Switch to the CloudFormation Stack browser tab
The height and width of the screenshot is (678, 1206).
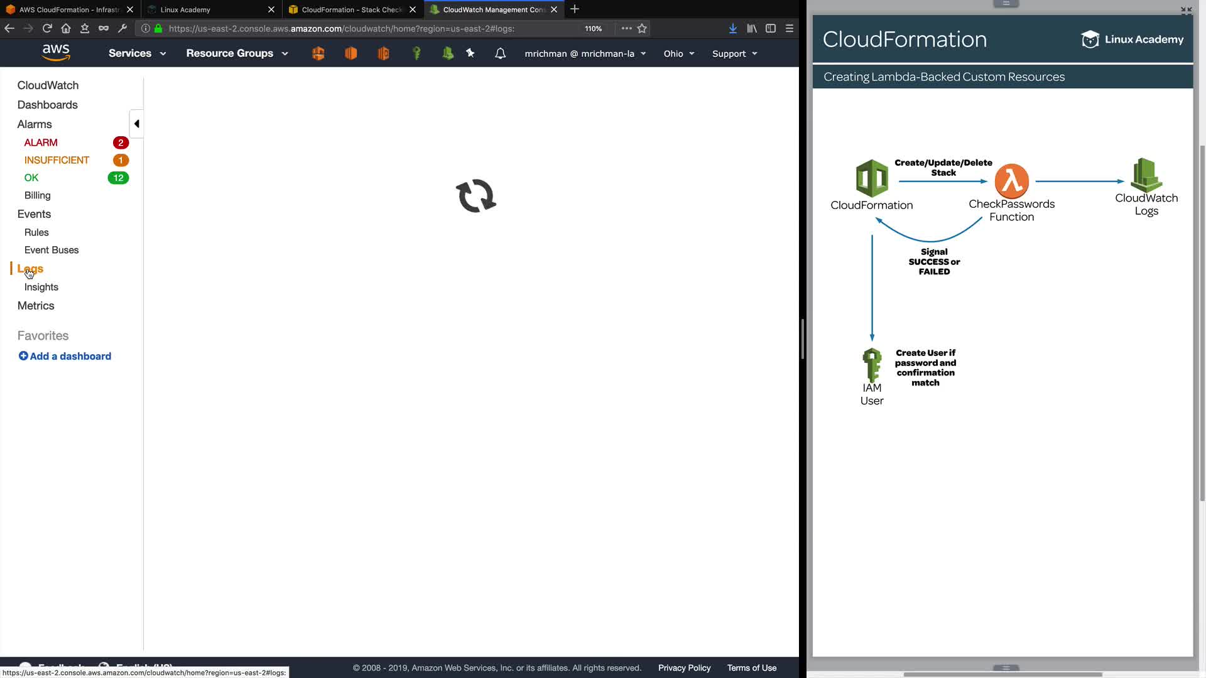[350, 9]
